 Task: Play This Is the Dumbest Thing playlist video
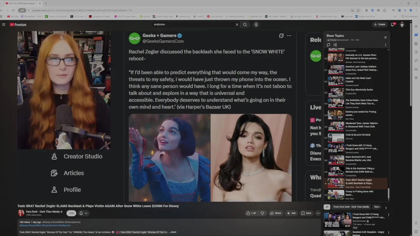[356, 172]
